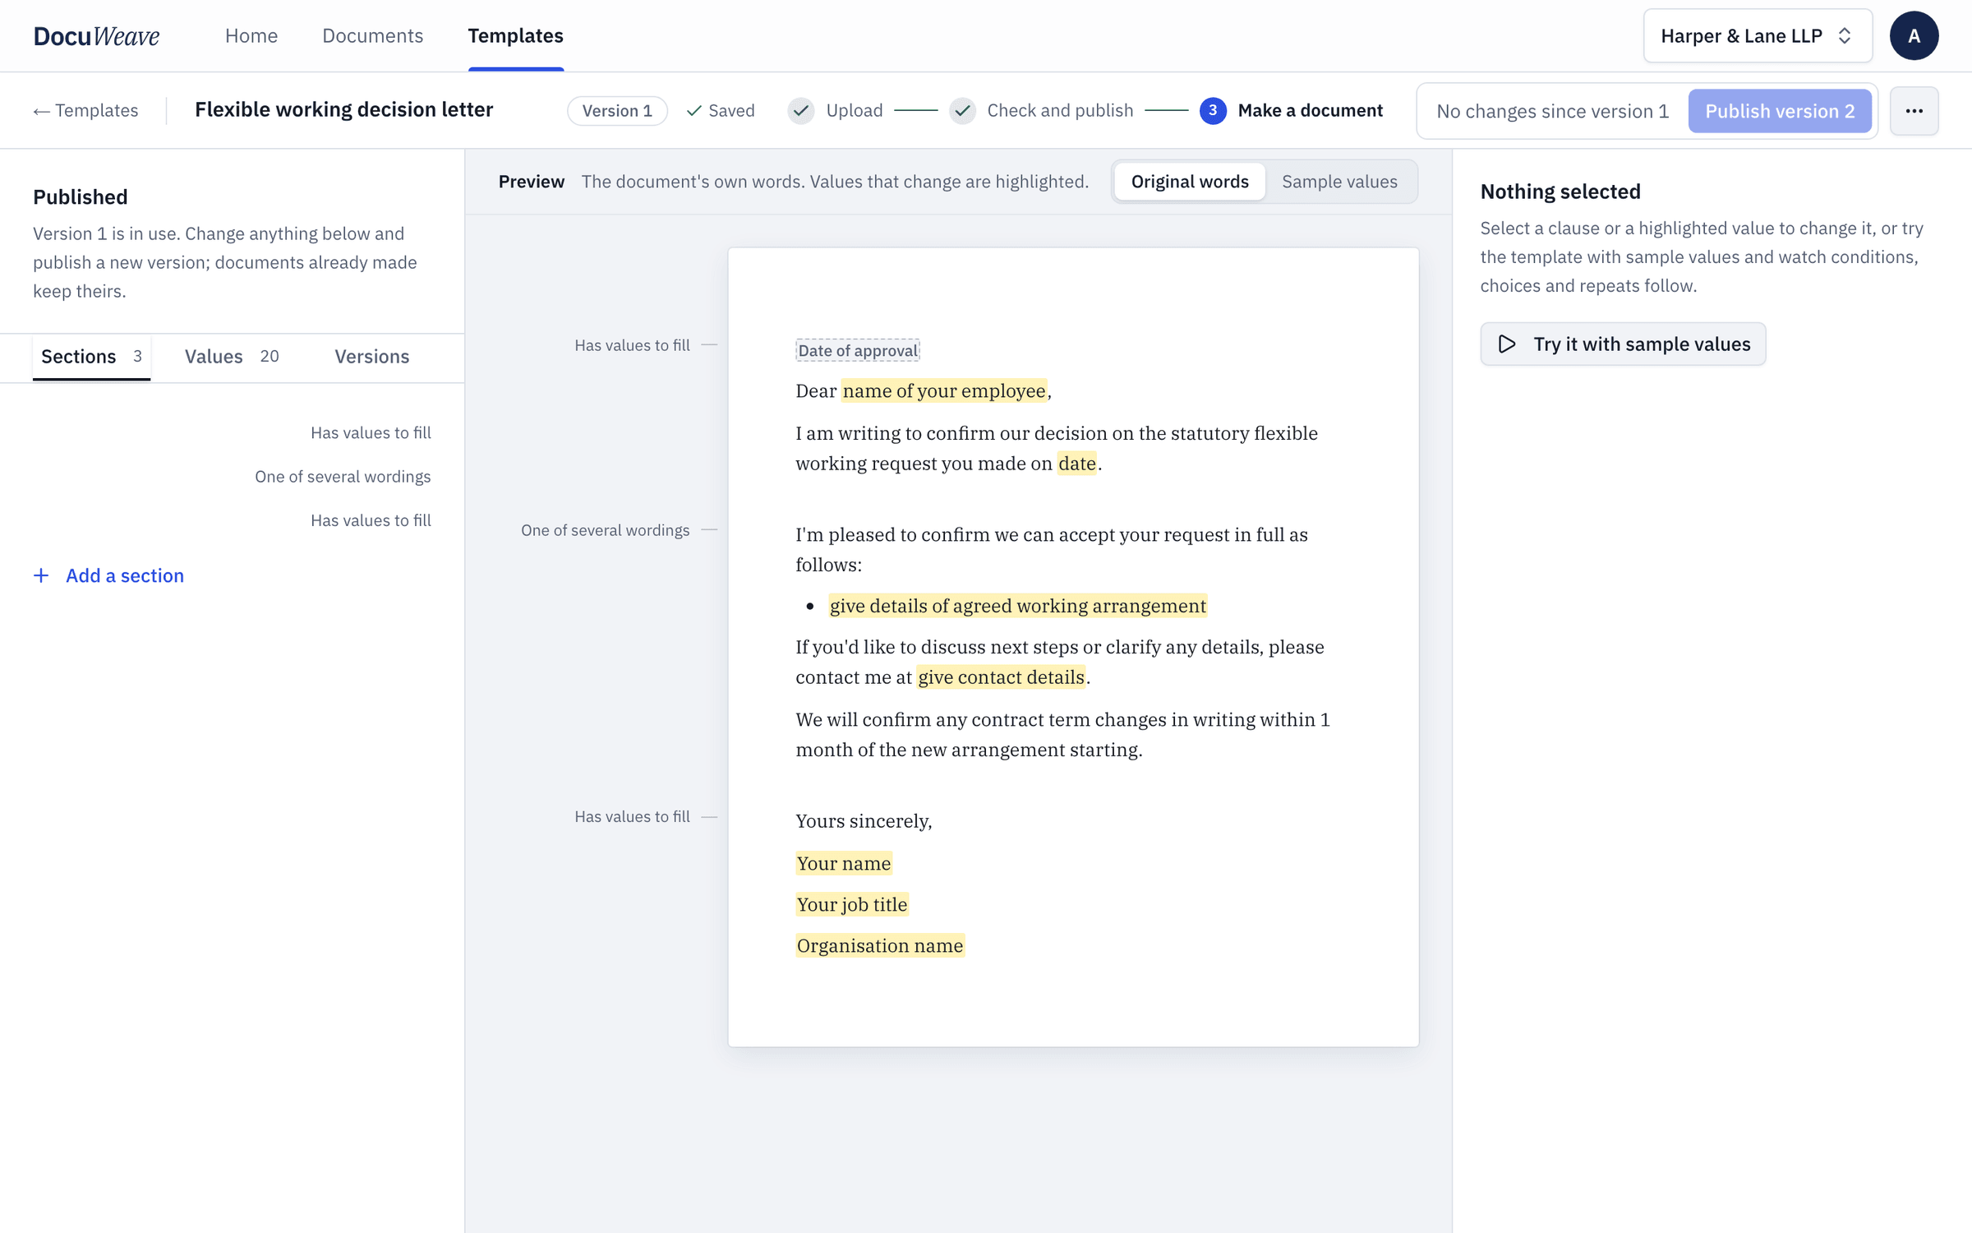Screen dimensions: 1972x1233
Task: Select the 'Your name' highlighted value
Action: (x=843, y=864)
